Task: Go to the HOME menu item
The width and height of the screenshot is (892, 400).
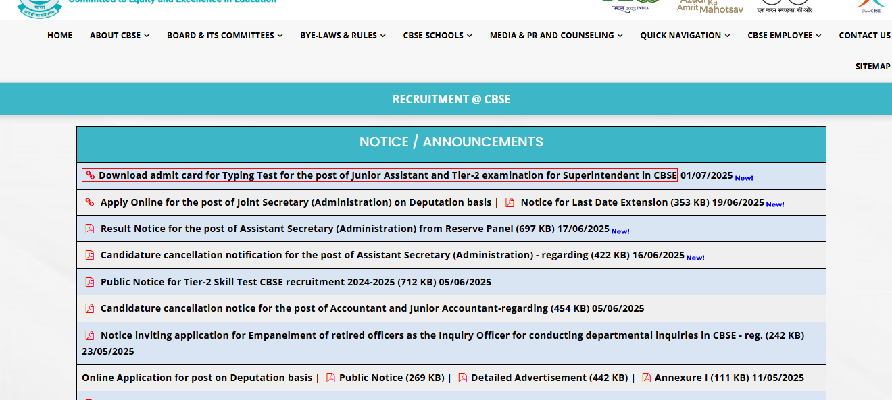Action: click(59, 36)
